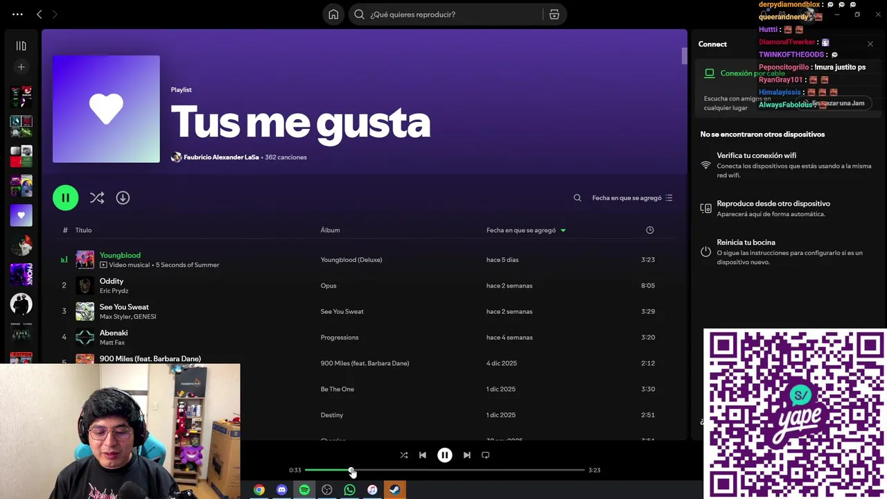This screenshot has height=499, width=887.
Task: Pause playlist with large green button
Action: (x=66, y=198)
